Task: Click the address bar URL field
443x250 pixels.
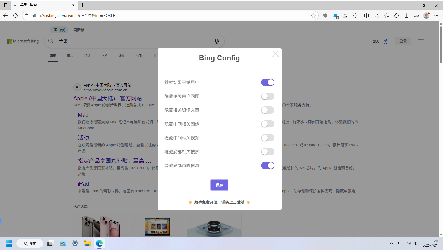Action: pos(166,16)
